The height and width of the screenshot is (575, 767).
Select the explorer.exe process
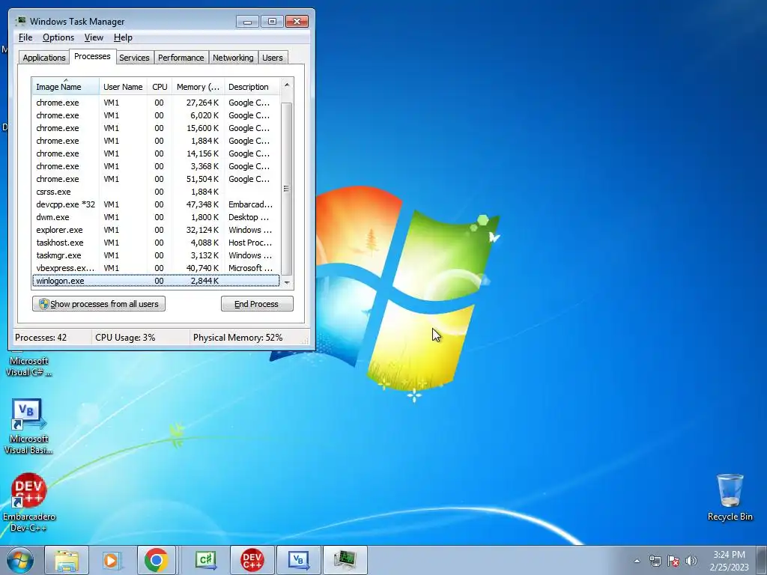pos(156,230)
